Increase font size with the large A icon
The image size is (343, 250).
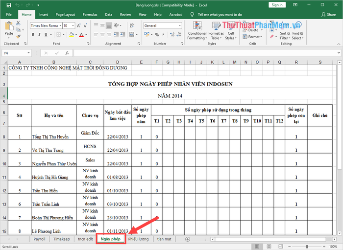[78, 25]
